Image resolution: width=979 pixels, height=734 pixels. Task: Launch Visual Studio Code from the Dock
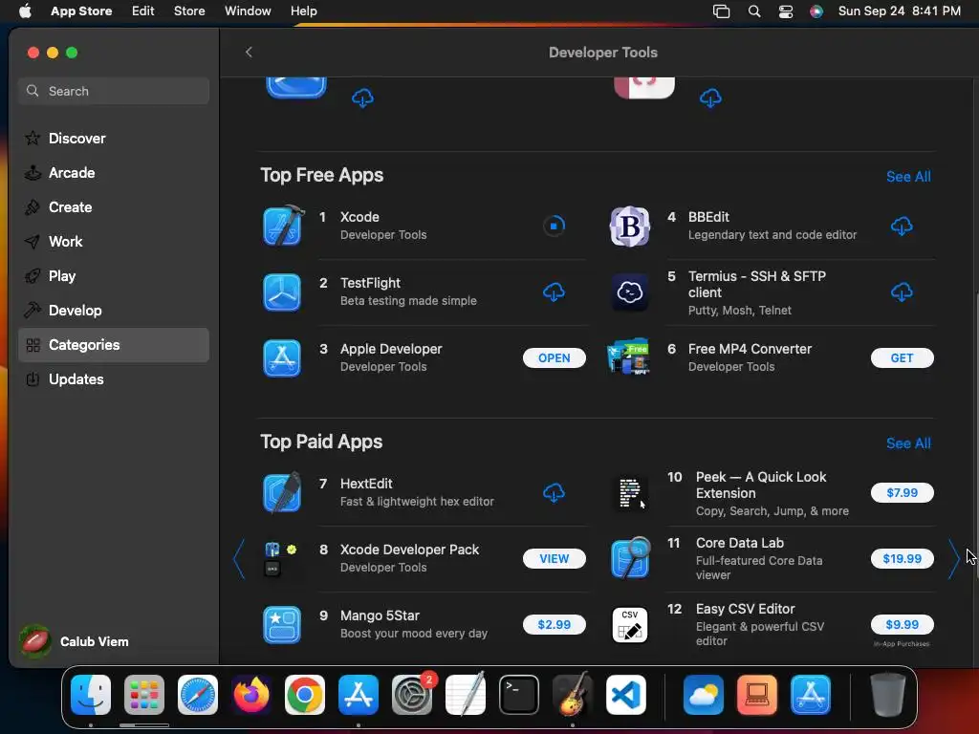point(626,695)
